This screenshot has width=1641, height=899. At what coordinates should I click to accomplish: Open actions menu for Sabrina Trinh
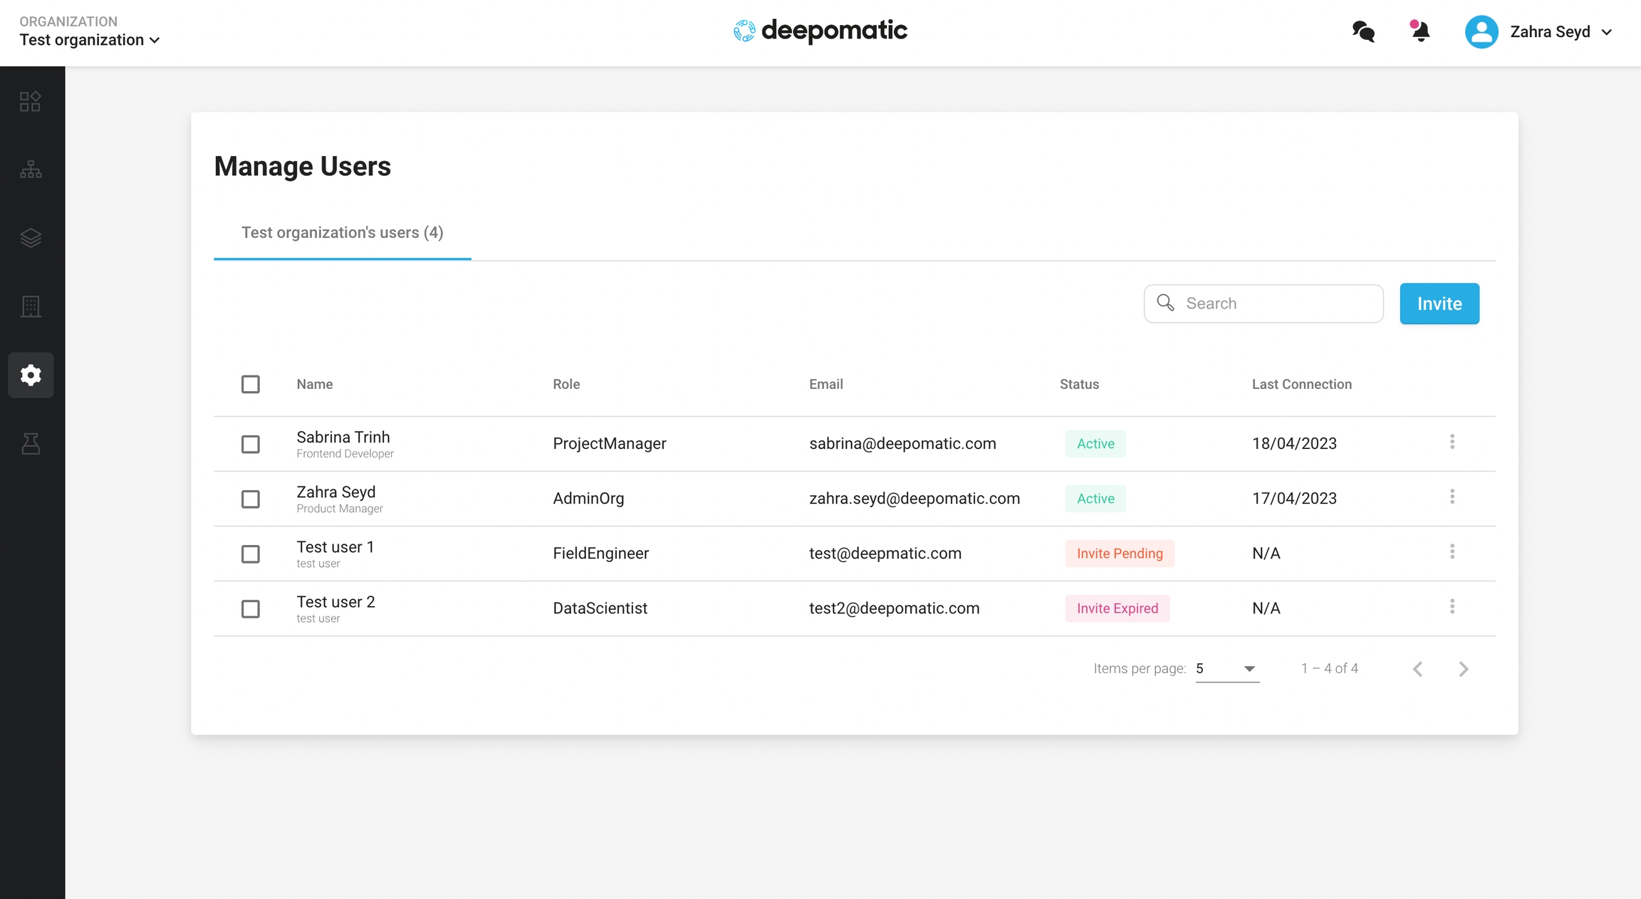[x=1452, y=442]
